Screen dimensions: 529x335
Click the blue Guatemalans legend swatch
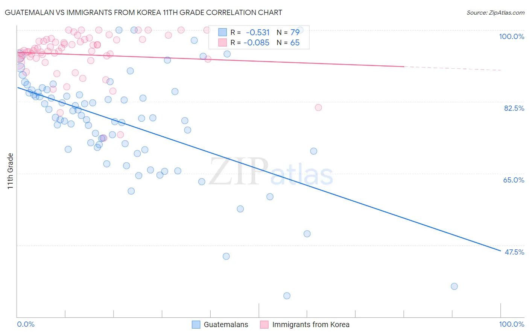pyautogui.click(x=196, y=324)
